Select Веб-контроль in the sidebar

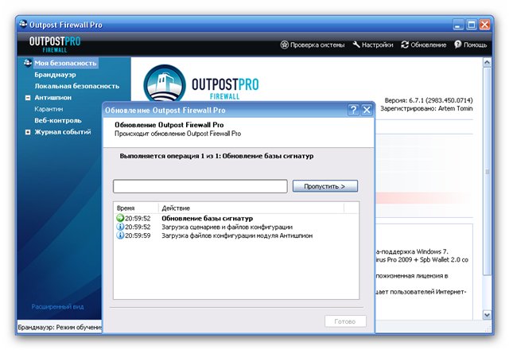pos(58,120)
